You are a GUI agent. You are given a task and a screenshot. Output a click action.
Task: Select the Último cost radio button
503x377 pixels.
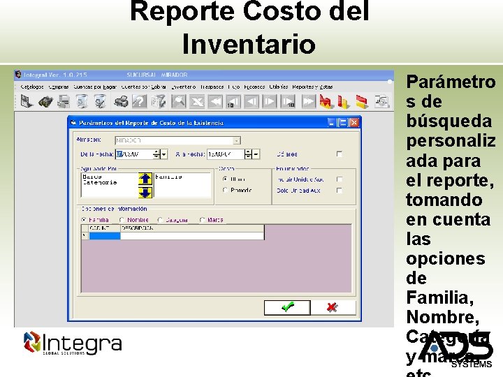tap(225, 179)
